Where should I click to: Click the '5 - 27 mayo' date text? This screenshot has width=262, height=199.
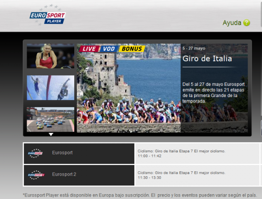[x=194, y=48]
